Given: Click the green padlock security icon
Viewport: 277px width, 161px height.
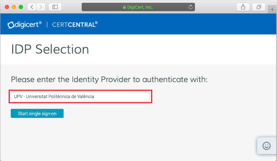Looking at the screenshot, I should 124,7.
